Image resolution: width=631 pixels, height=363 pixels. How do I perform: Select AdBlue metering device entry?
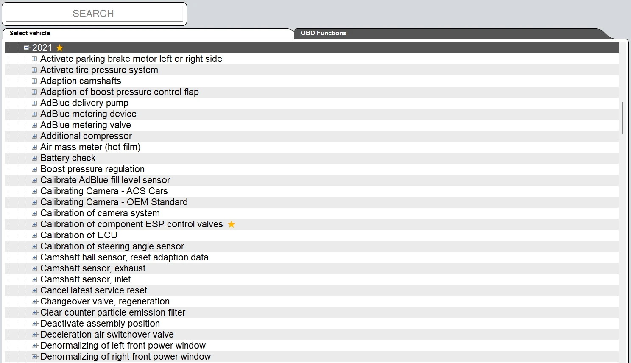88,114
